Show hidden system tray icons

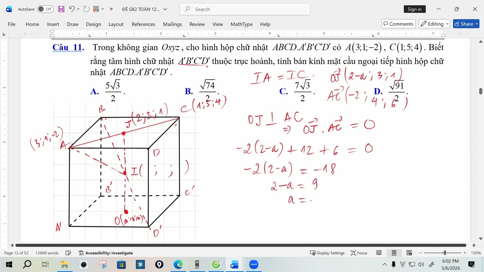(385, 264)
